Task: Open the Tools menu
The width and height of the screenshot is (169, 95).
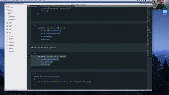Action: click(x=32, y=1)
